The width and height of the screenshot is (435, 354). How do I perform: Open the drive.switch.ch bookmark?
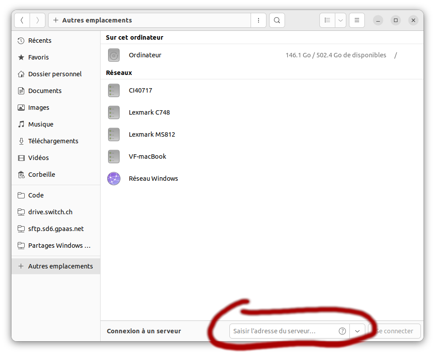50,212
